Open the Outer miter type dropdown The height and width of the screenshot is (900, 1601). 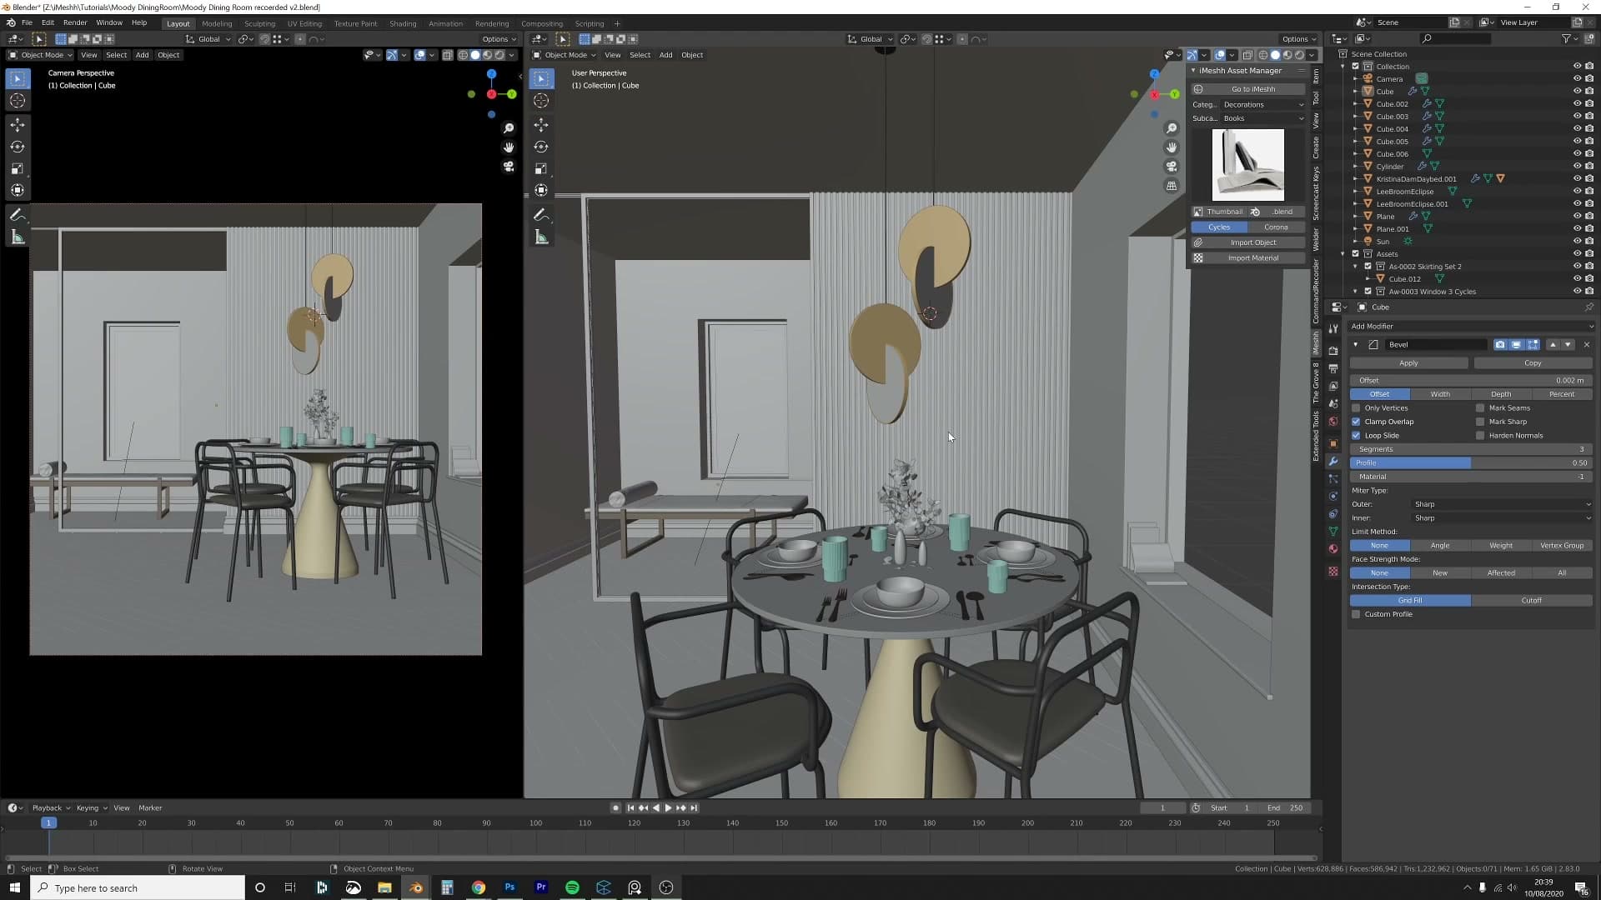pyautogui.click(x=1502, y=504)
